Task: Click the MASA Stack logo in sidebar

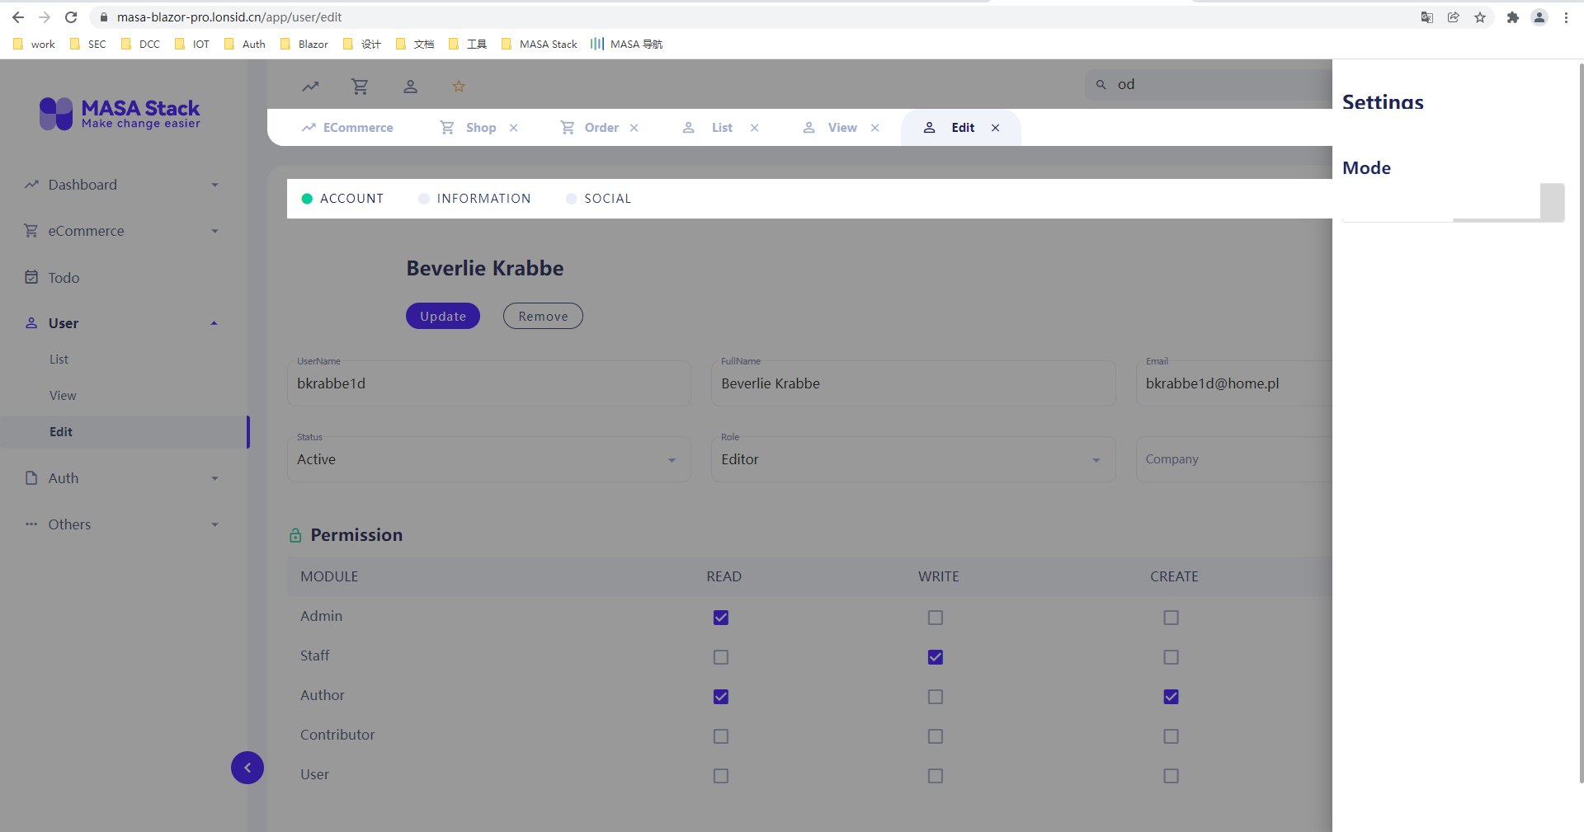Action: 120,114
